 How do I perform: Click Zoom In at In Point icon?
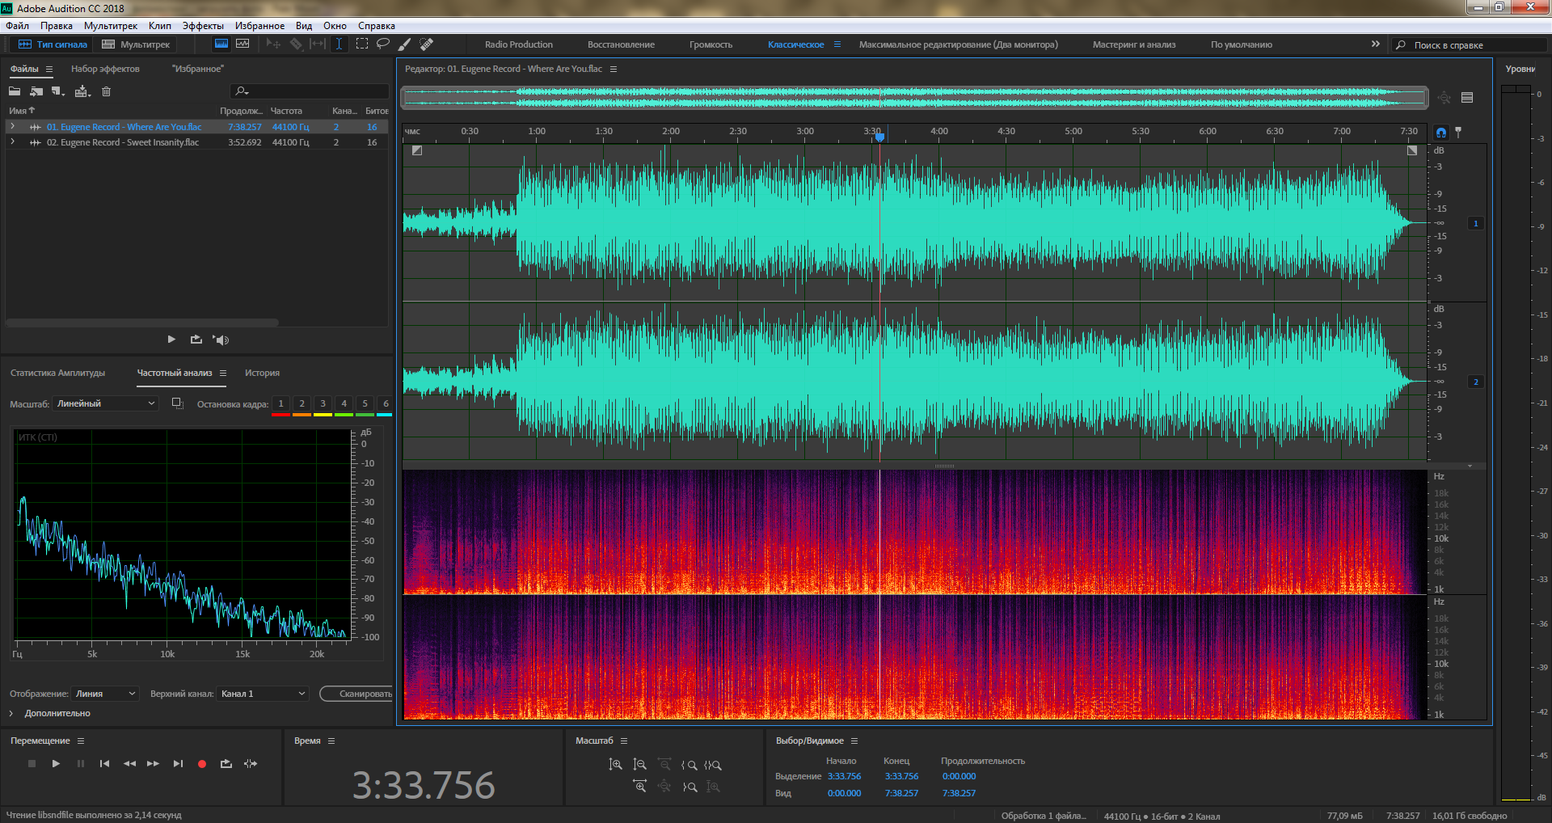click(689, 765)
